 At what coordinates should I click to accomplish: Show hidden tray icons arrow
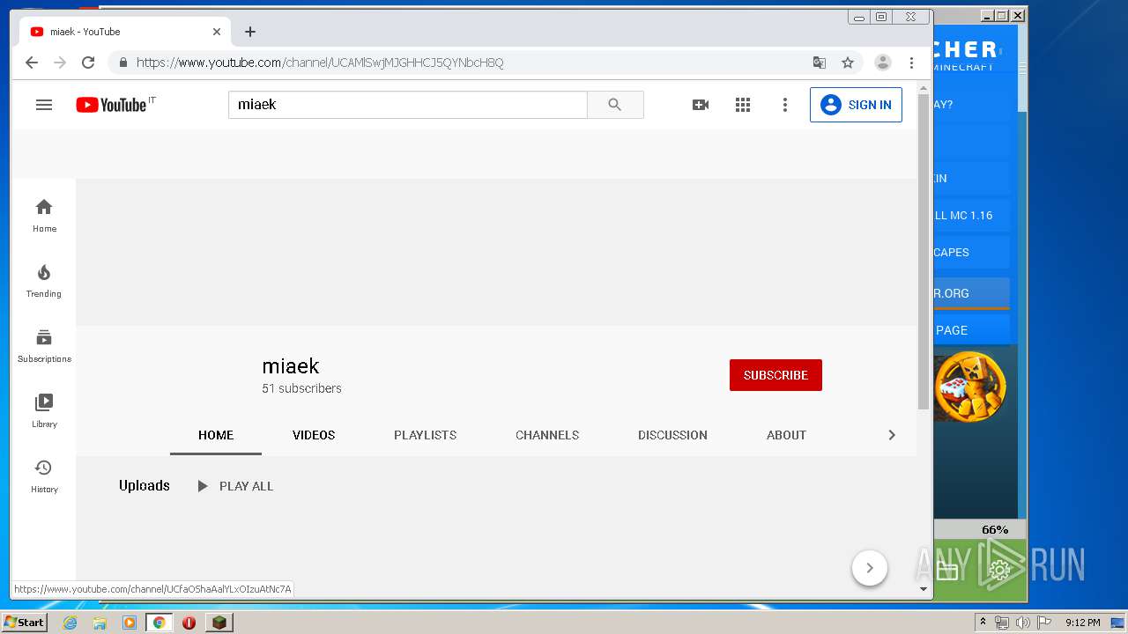click(983, 623)
